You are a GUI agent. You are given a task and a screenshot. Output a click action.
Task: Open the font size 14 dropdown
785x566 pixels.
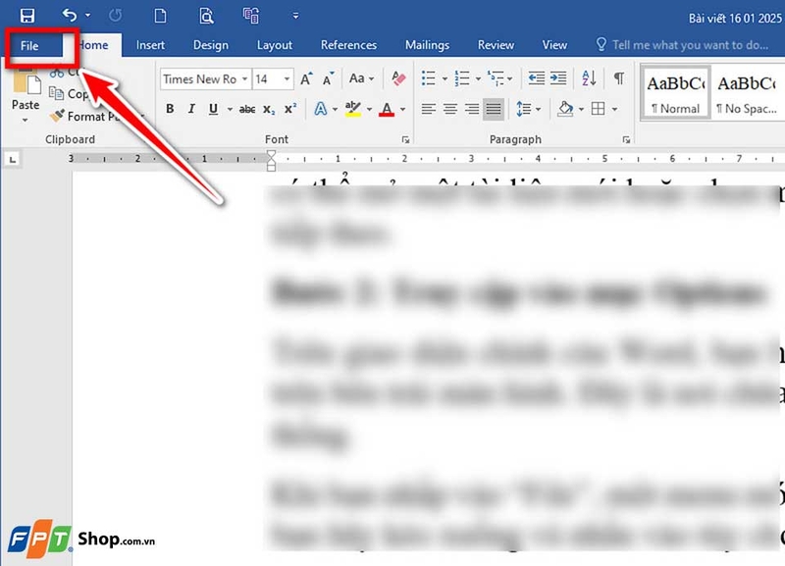(x=287, y=79)
